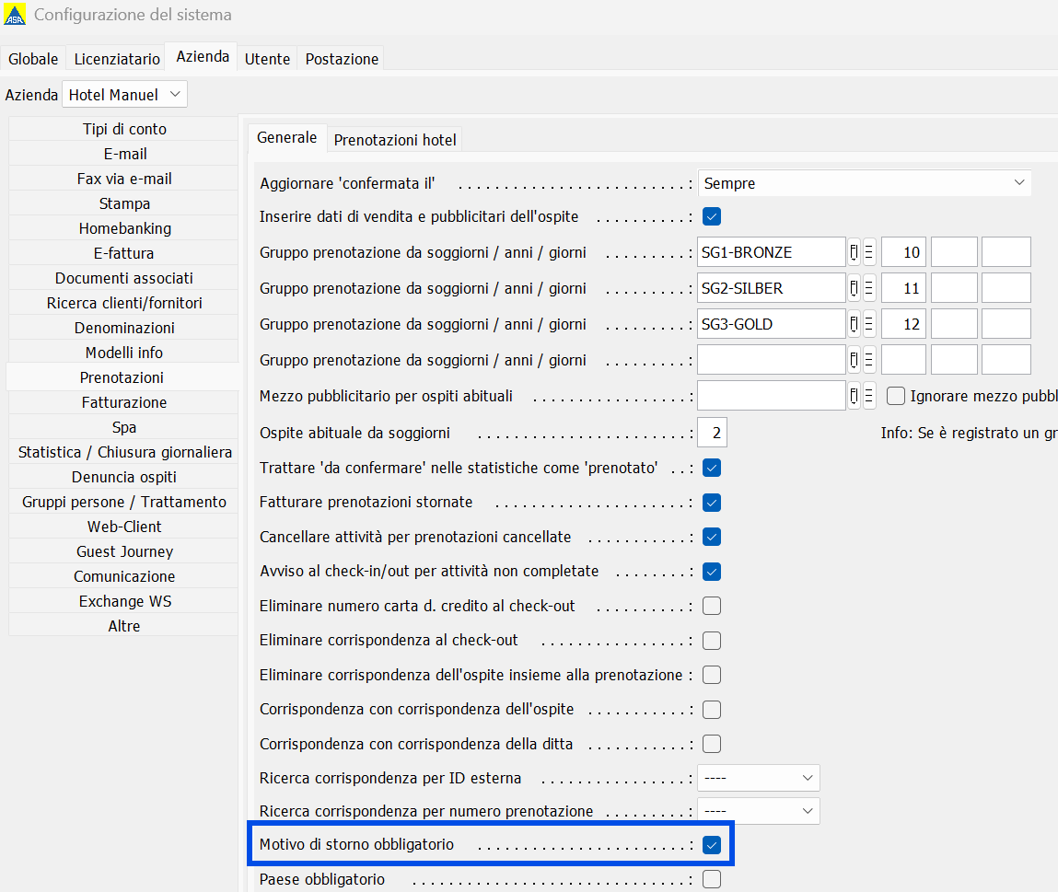The width and height of the screenshot is (1058, 892).
Task: Expand Aggiornare 'confermata il' Sempre dropdown
Action: 864,183
